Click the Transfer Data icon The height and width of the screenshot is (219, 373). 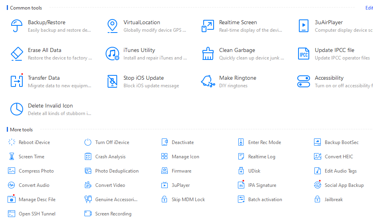click(17, 81)
